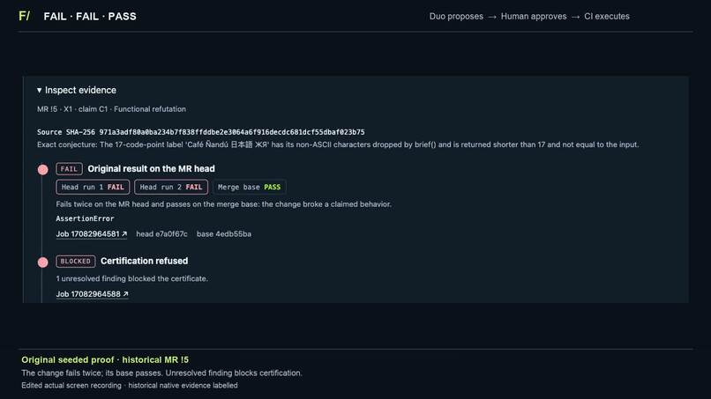This screenshot has height=399, width=711.
Task: Open Job 17082964588 link
Action: pyautogui.click(x=92, y=294)
